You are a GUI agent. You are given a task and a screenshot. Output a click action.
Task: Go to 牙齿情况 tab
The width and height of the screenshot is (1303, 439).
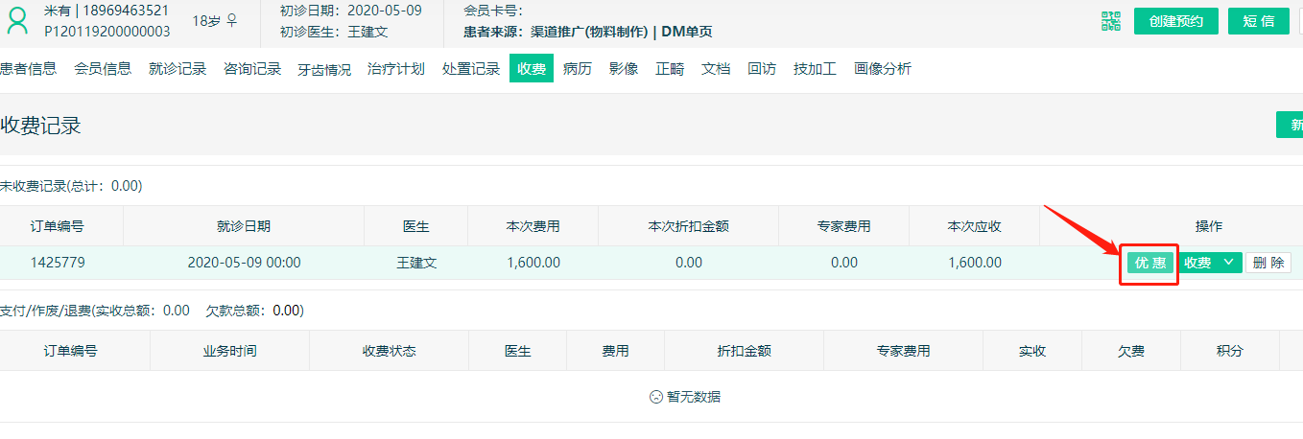tap(324, 69)
